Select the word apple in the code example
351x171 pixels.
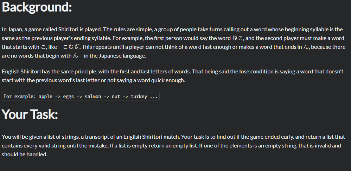(x=45, y=97)
